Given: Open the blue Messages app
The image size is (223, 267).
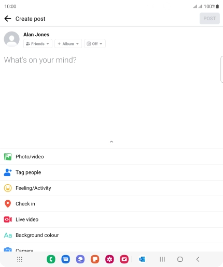Looking at the screenshot, I should click(x=66, y=259).
